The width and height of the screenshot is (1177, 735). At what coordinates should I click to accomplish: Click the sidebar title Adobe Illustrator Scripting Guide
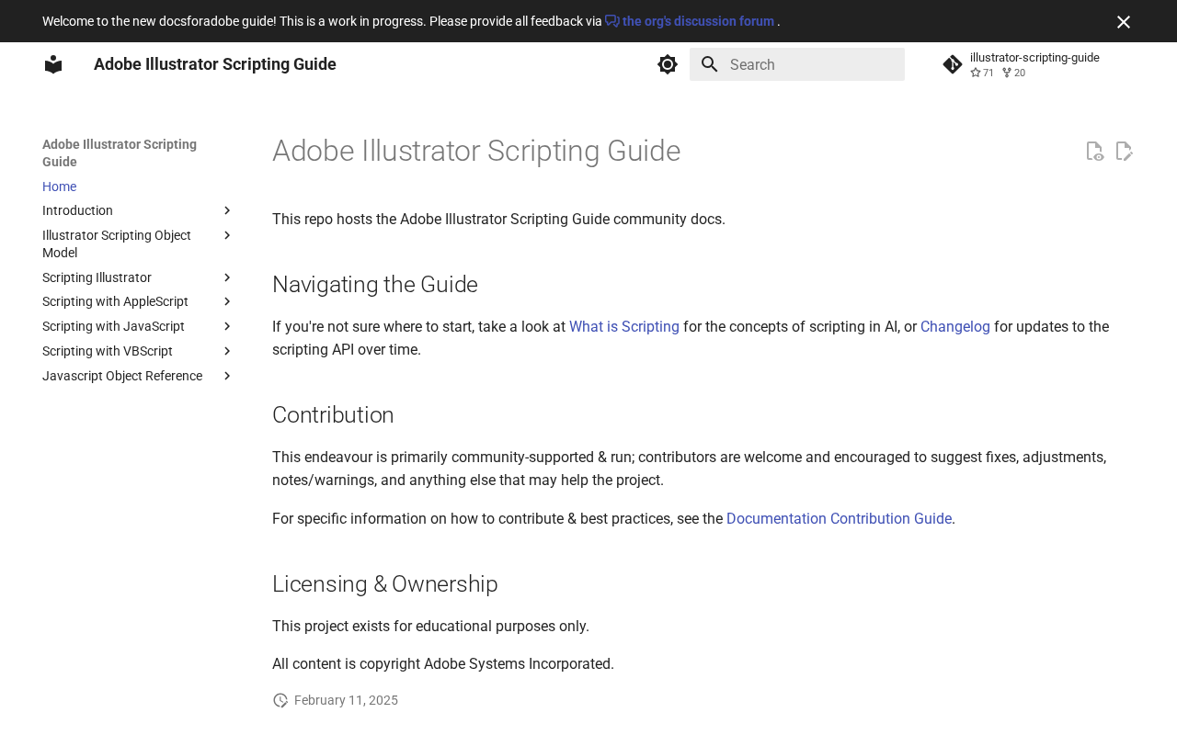pos(120,153)
